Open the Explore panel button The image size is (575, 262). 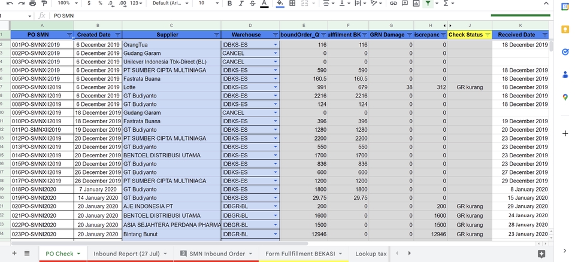pos(541,254)
